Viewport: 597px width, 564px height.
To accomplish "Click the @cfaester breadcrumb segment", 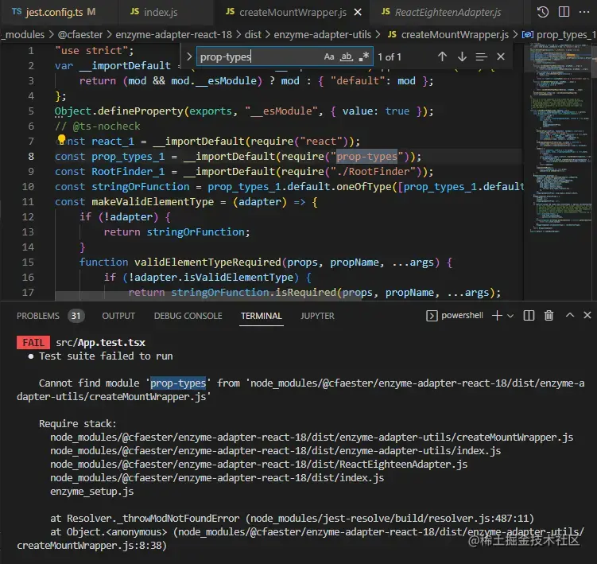I will pyautogui.click(x=80, y=35).
